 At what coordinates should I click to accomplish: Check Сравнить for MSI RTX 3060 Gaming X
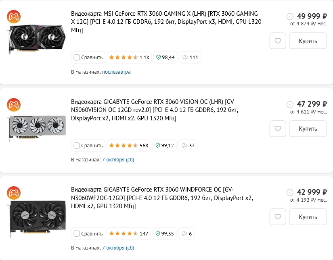click(x=77, y=58)
